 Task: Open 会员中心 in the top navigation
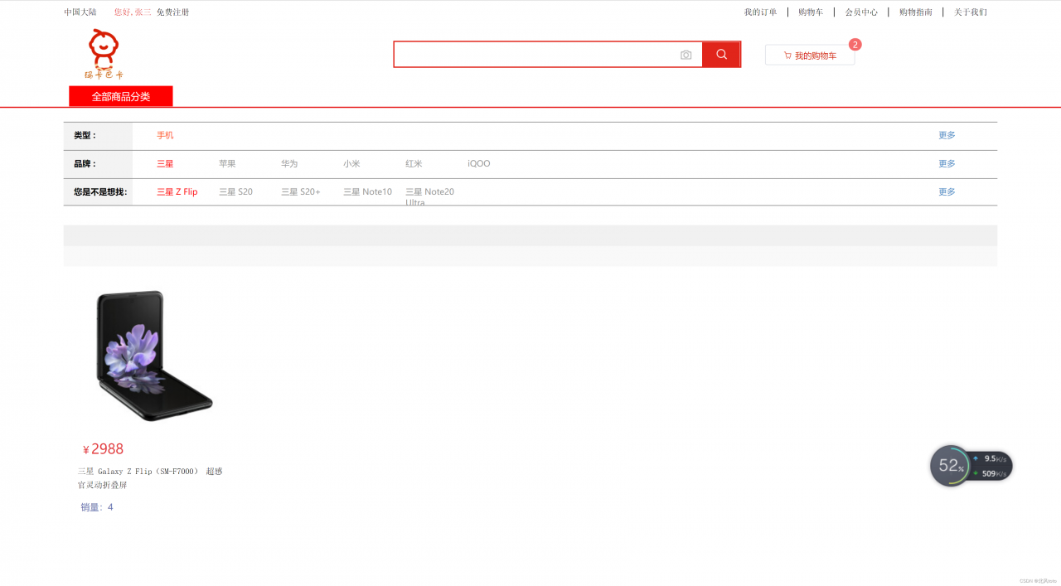tap(861, 12)
